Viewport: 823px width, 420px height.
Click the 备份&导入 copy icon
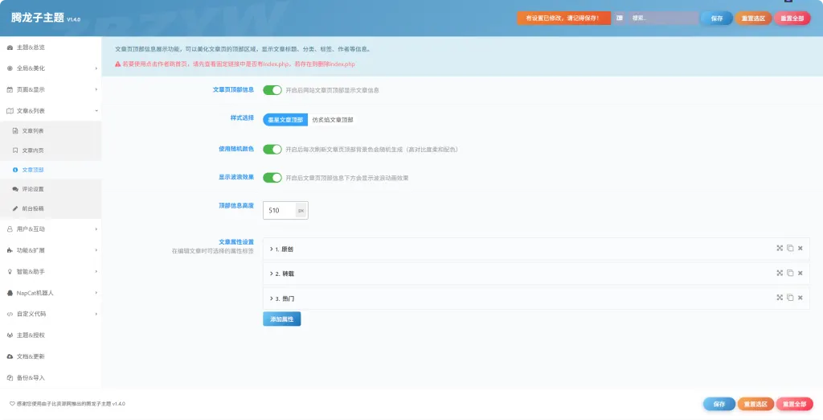[x=10, y=377]
